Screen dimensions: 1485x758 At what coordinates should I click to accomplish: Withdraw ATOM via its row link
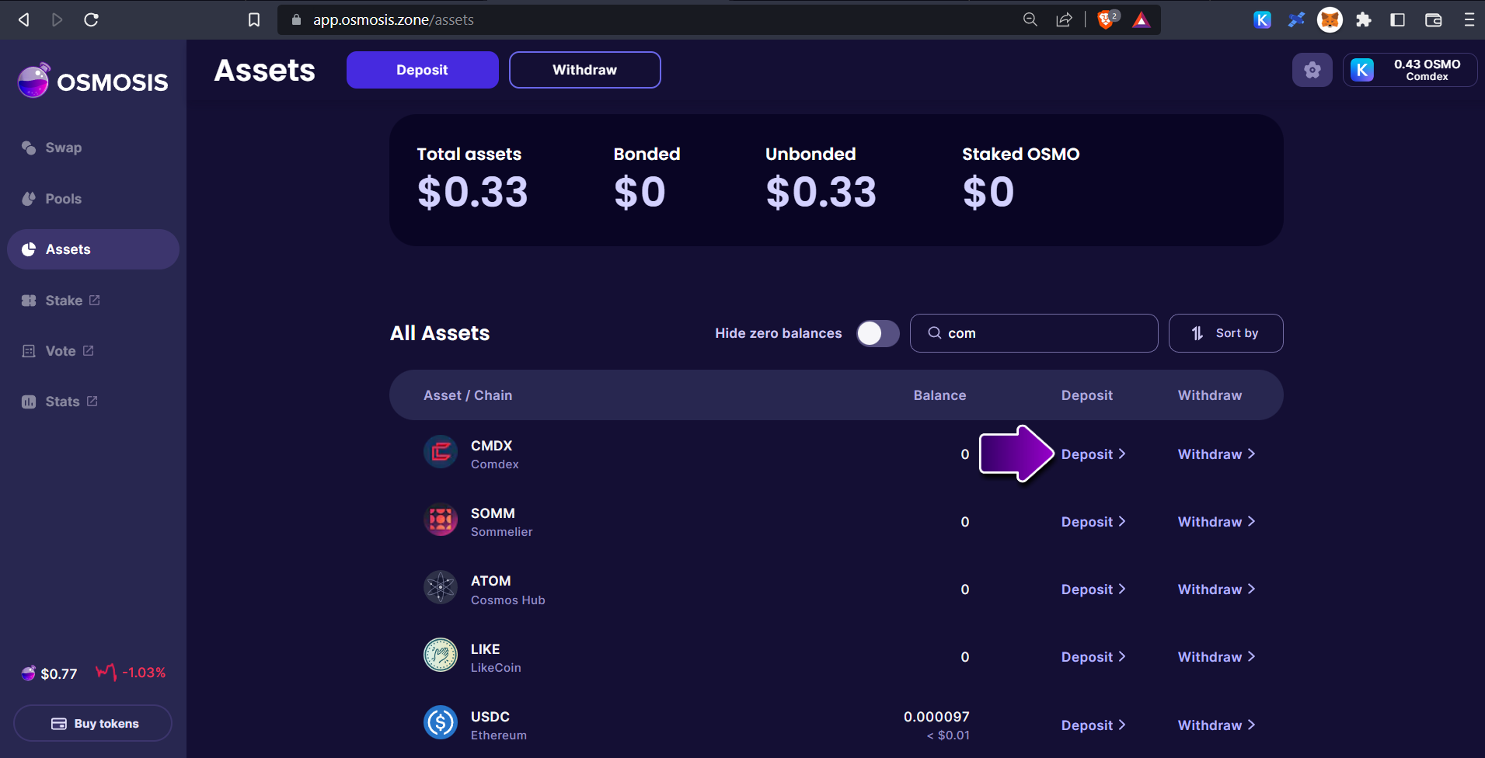[x=1216, y=589]
